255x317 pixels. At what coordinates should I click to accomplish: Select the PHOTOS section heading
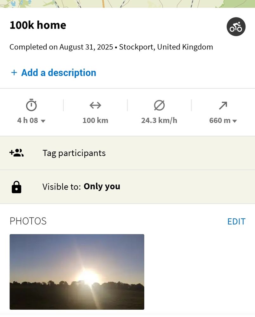[28, 221]
